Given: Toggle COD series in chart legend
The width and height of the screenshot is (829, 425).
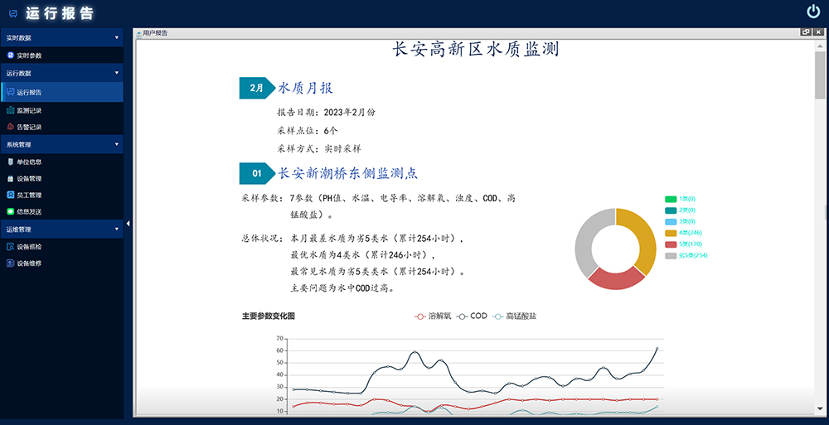Looking at the screenshot, I should (x=472, y=316).
